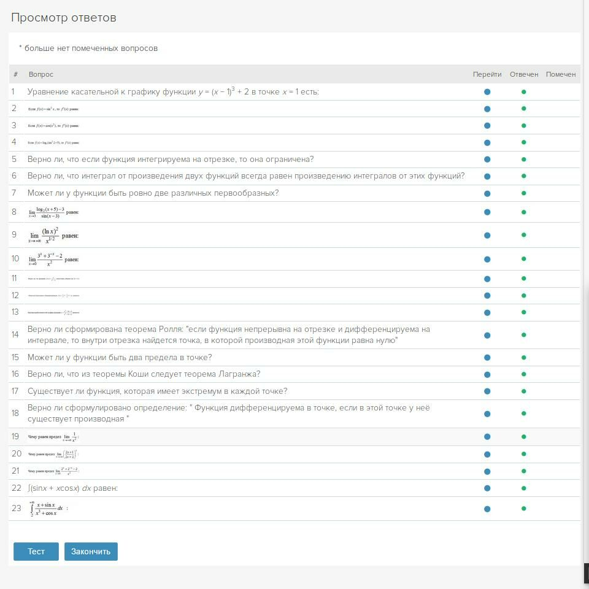Click the Перейти column header

[x=487, y=74]
